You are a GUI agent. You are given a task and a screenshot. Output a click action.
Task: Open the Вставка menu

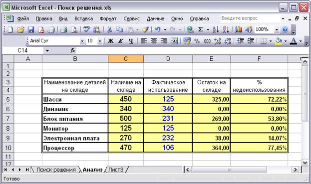click(x=83, y=18)
